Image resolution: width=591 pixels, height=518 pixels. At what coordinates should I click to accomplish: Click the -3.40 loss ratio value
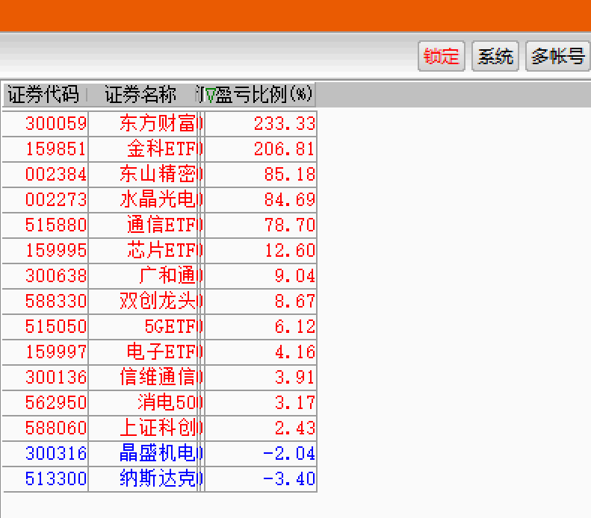pos(289,479)
